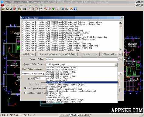Screen dimensions: 144x117
Task: Open the Overwrite without prompt dropdown arrow
Action: 121,73
